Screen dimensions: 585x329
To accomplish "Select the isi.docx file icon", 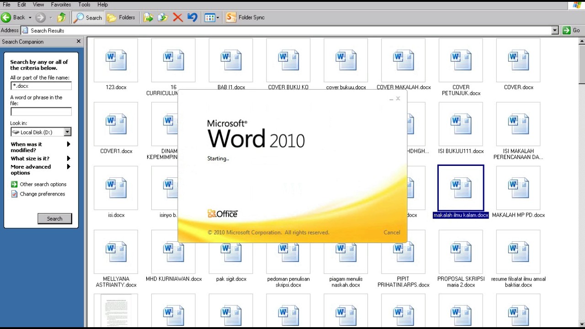I will 116,188.
